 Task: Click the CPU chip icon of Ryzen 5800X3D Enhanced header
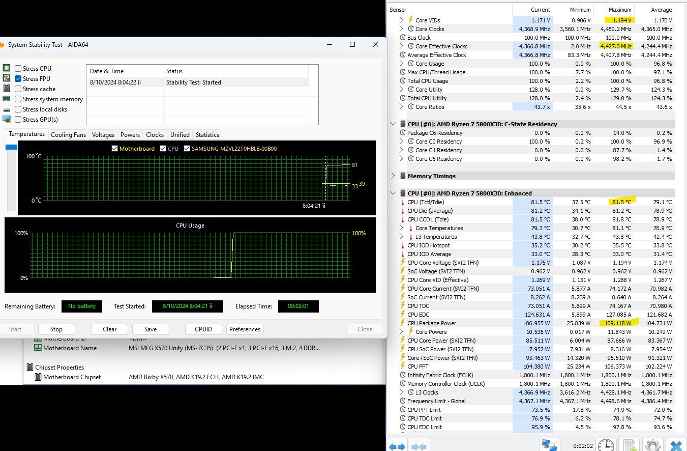[x=402, y=193]
